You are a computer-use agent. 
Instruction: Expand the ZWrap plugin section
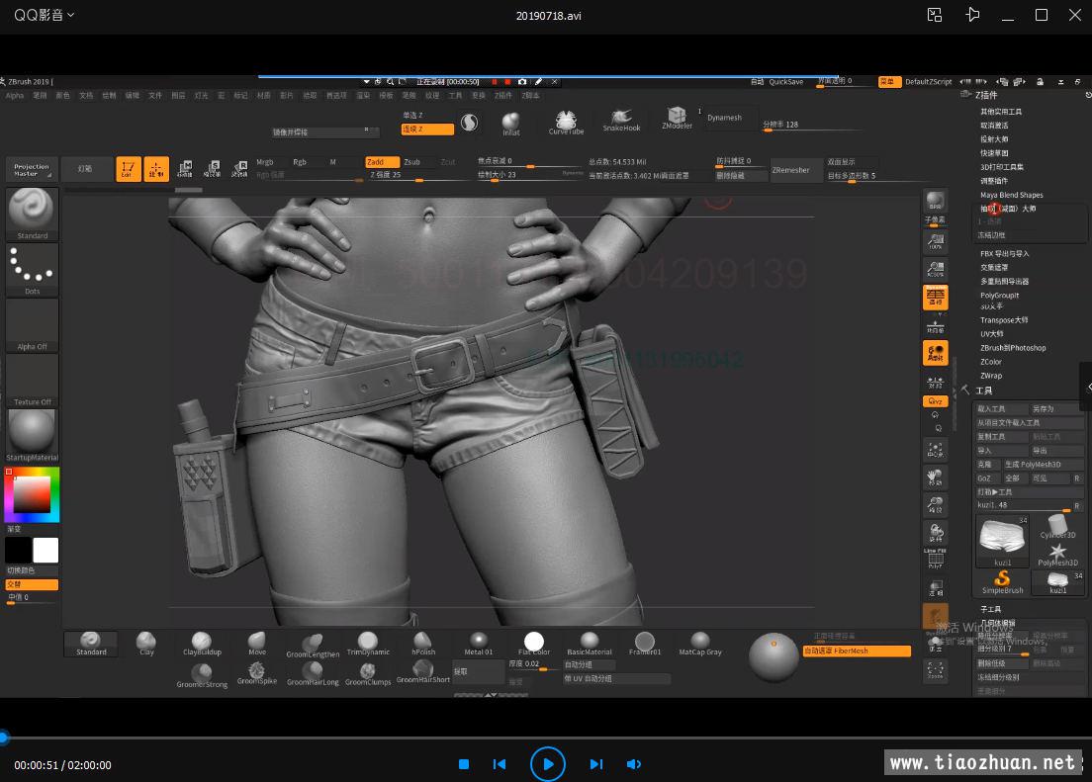(x=991, y=376)
